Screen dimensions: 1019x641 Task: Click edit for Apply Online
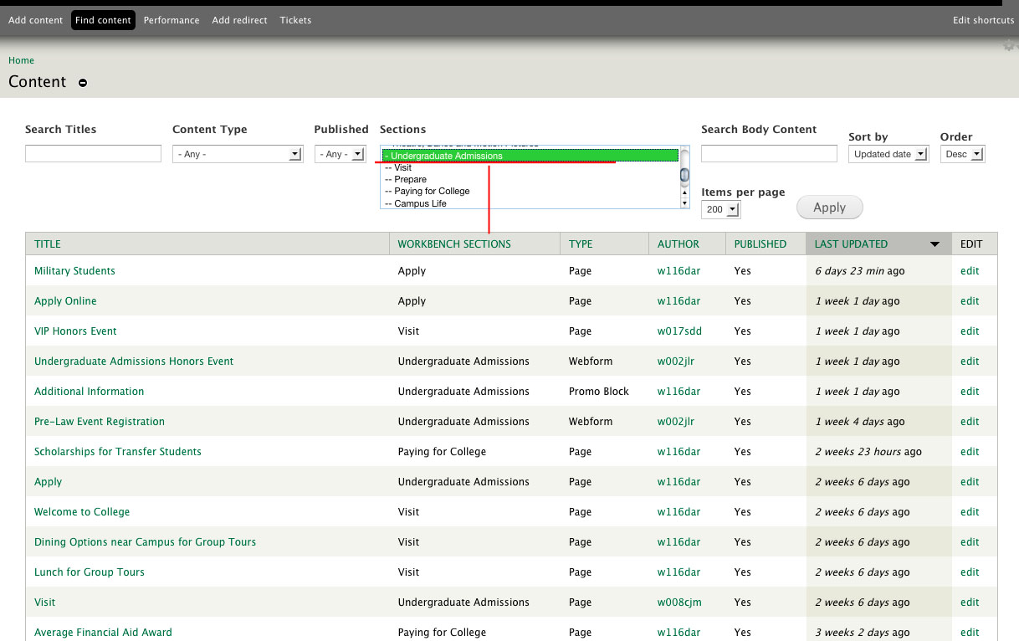click(x=969, y=300)
